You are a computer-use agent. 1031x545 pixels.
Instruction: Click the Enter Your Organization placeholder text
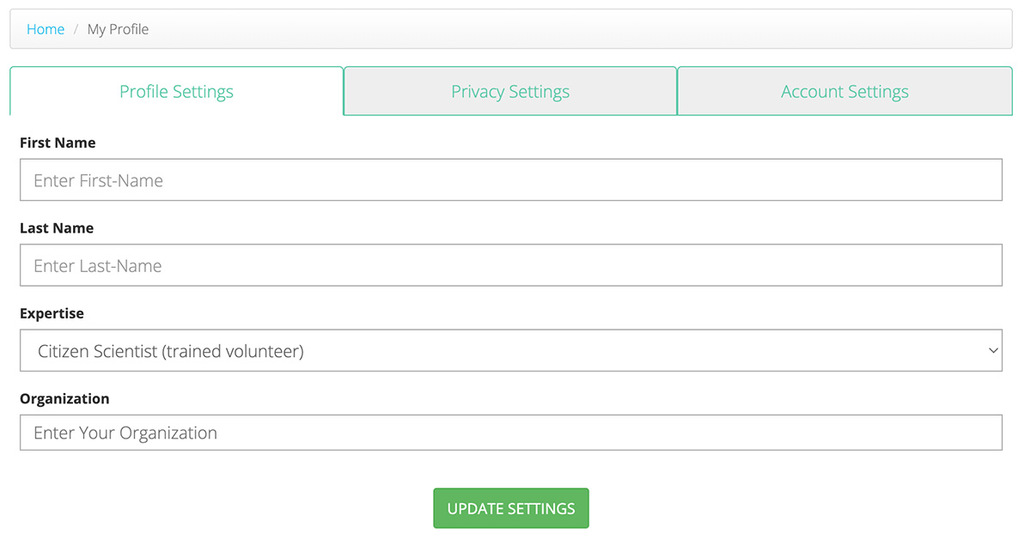click(125, 433)
